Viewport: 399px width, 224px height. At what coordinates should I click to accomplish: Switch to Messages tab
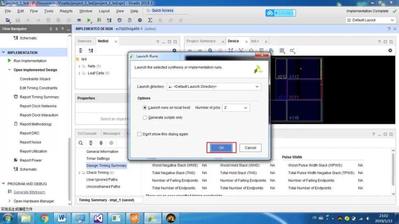point(112,134)
